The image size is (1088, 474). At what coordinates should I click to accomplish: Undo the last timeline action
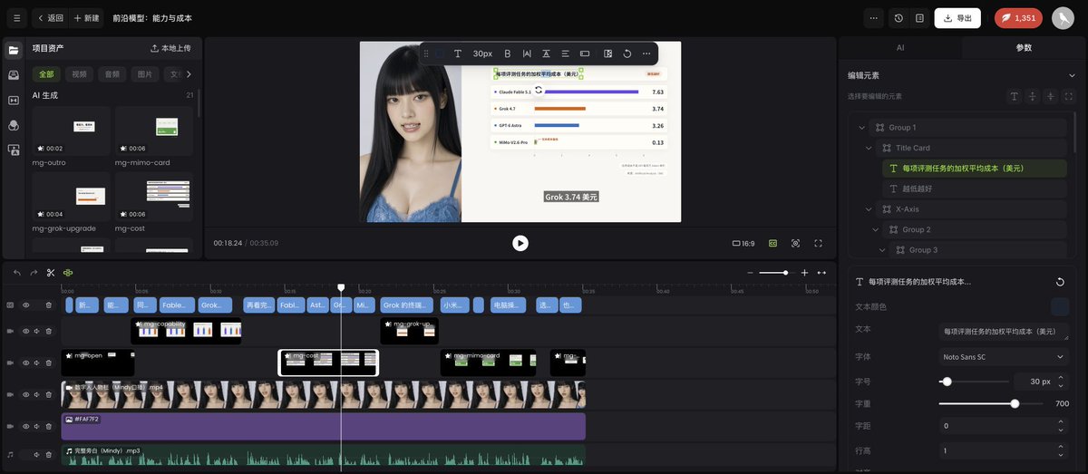coord(17,273)
